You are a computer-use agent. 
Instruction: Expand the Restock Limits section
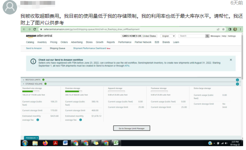pyautogui.click(x=24, y=79)
